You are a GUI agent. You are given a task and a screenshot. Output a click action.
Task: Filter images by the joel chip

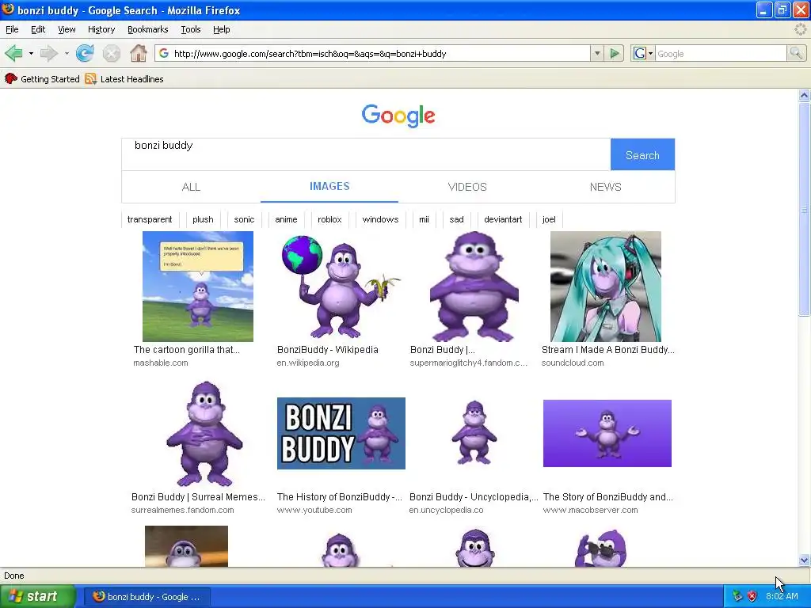click(549, 219)
